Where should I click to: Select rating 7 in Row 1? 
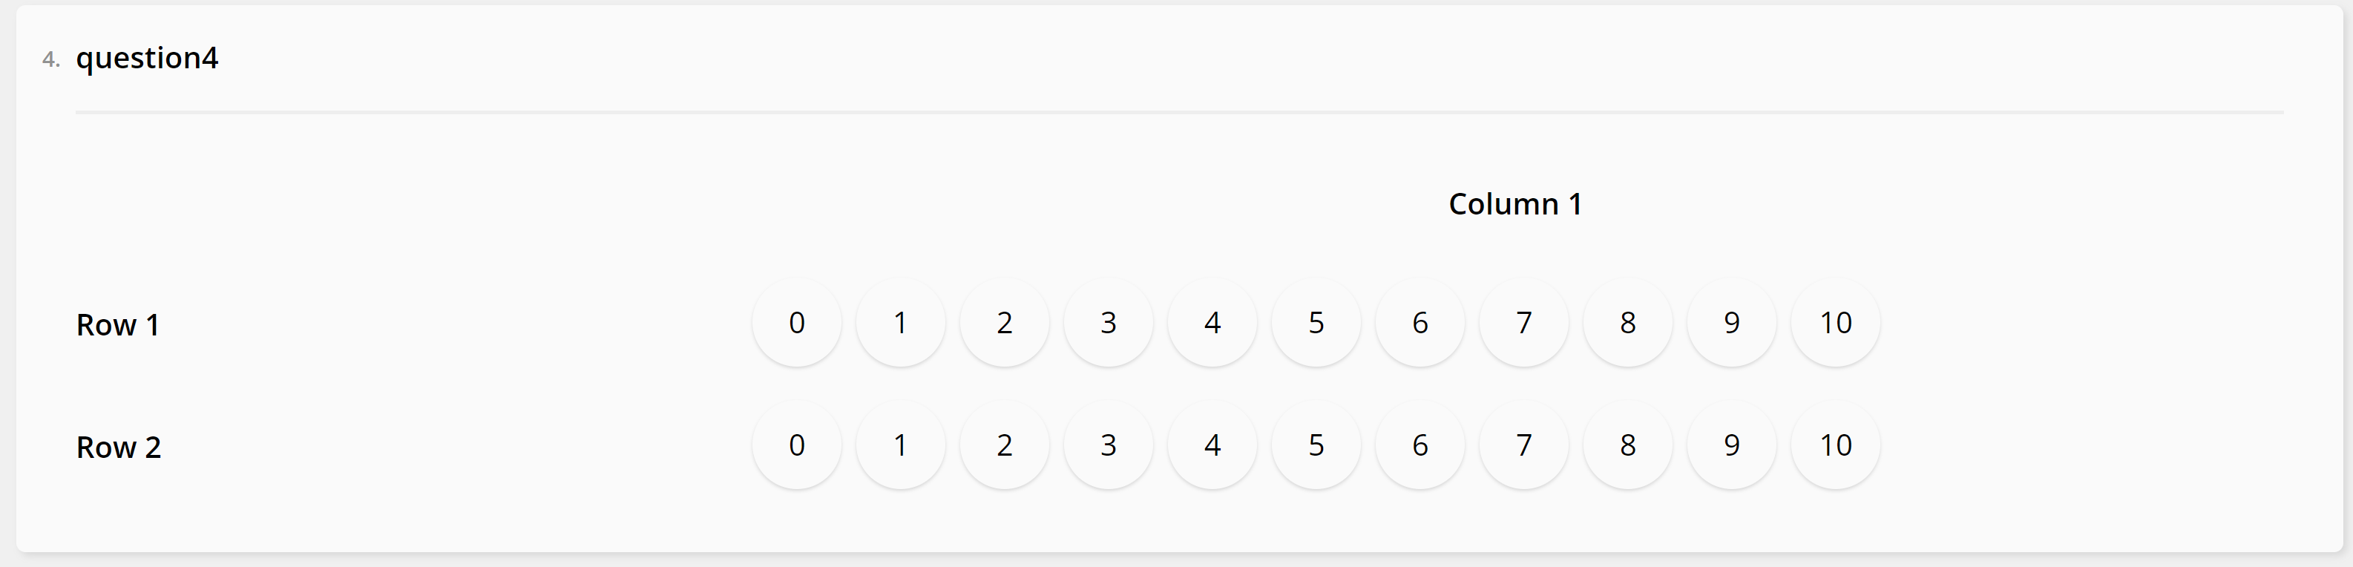[1523, 322]
